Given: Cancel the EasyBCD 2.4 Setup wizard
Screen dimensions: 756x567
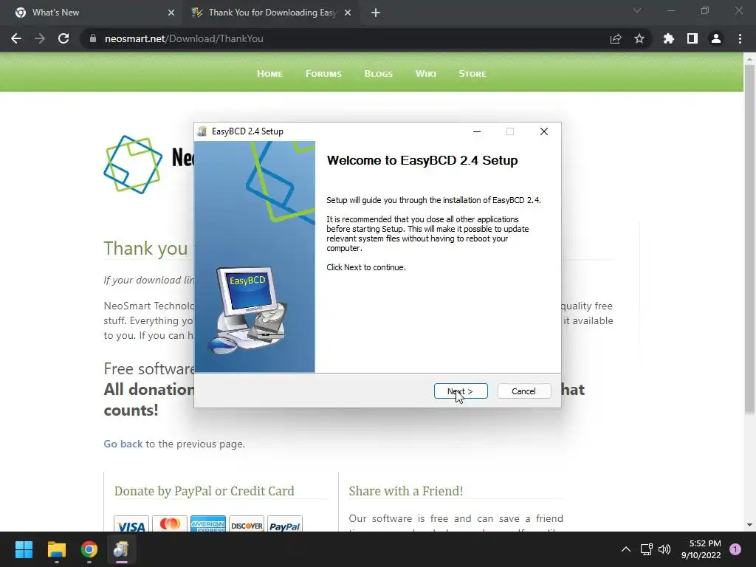Looking at the screenshot, I should pos(523,391).
